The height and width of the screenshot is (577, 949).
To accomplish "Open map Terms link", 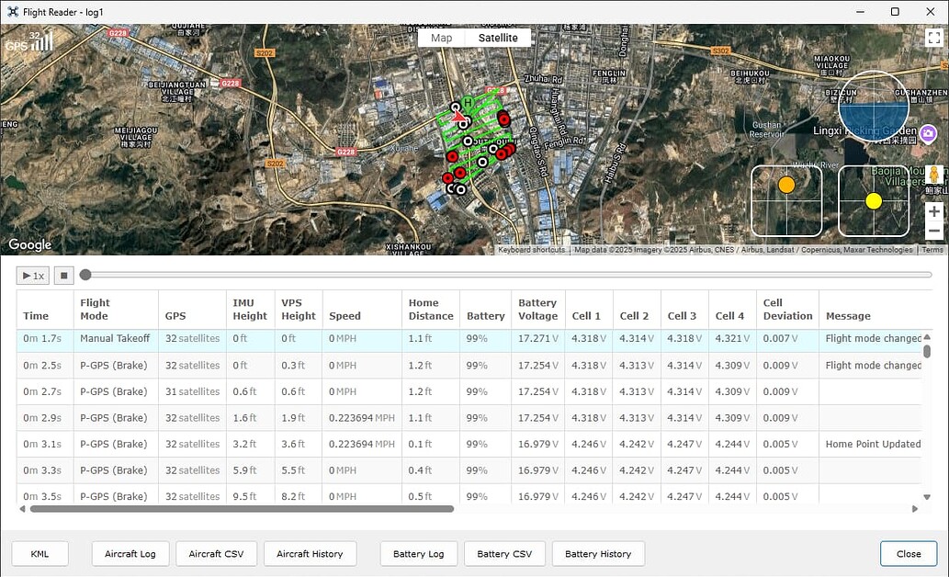I will tap(932, 249).
